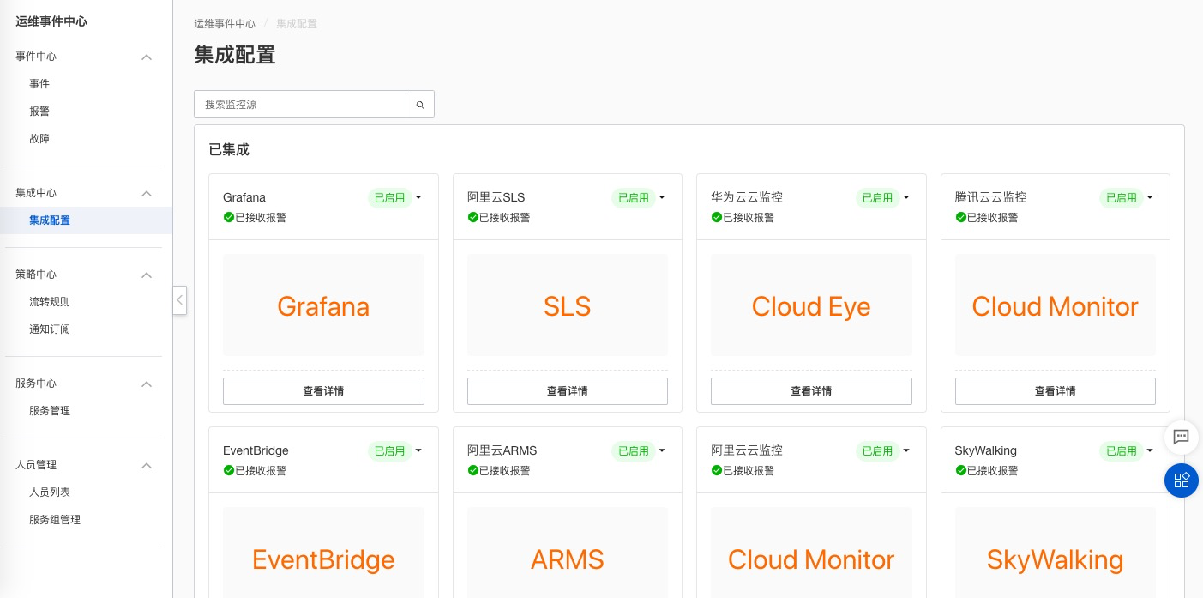Image resolution: width=1203 pixels, height=598 pixels.
Task: Open the 腾讯云云监控 已启用 dropdown arrow
Action: click(x=1150, y=197)
